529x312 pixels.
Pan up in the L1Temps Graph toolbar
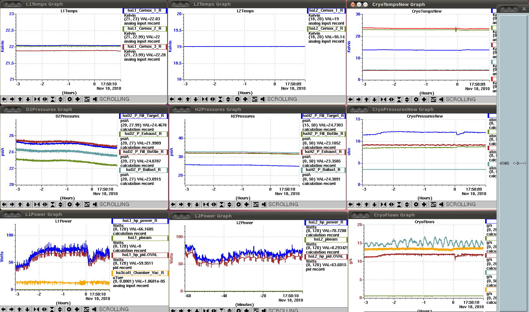(x=20, y=99)
